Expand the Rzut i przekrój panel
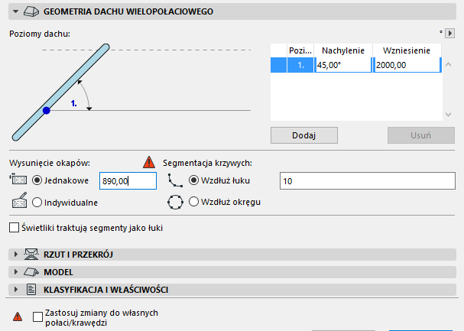The image size is (464, 331). (16, 255)
